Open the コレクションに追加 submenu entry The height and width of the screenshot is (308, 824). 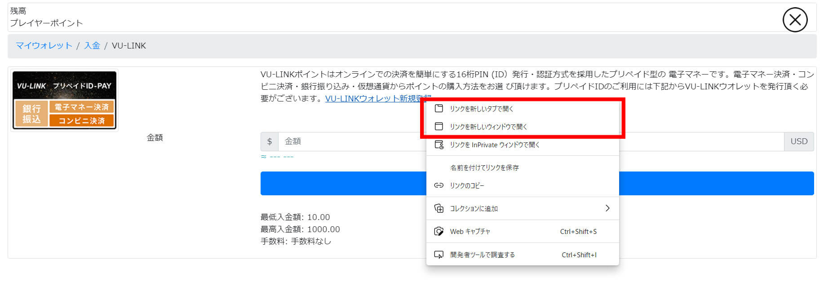pos(523,208)
